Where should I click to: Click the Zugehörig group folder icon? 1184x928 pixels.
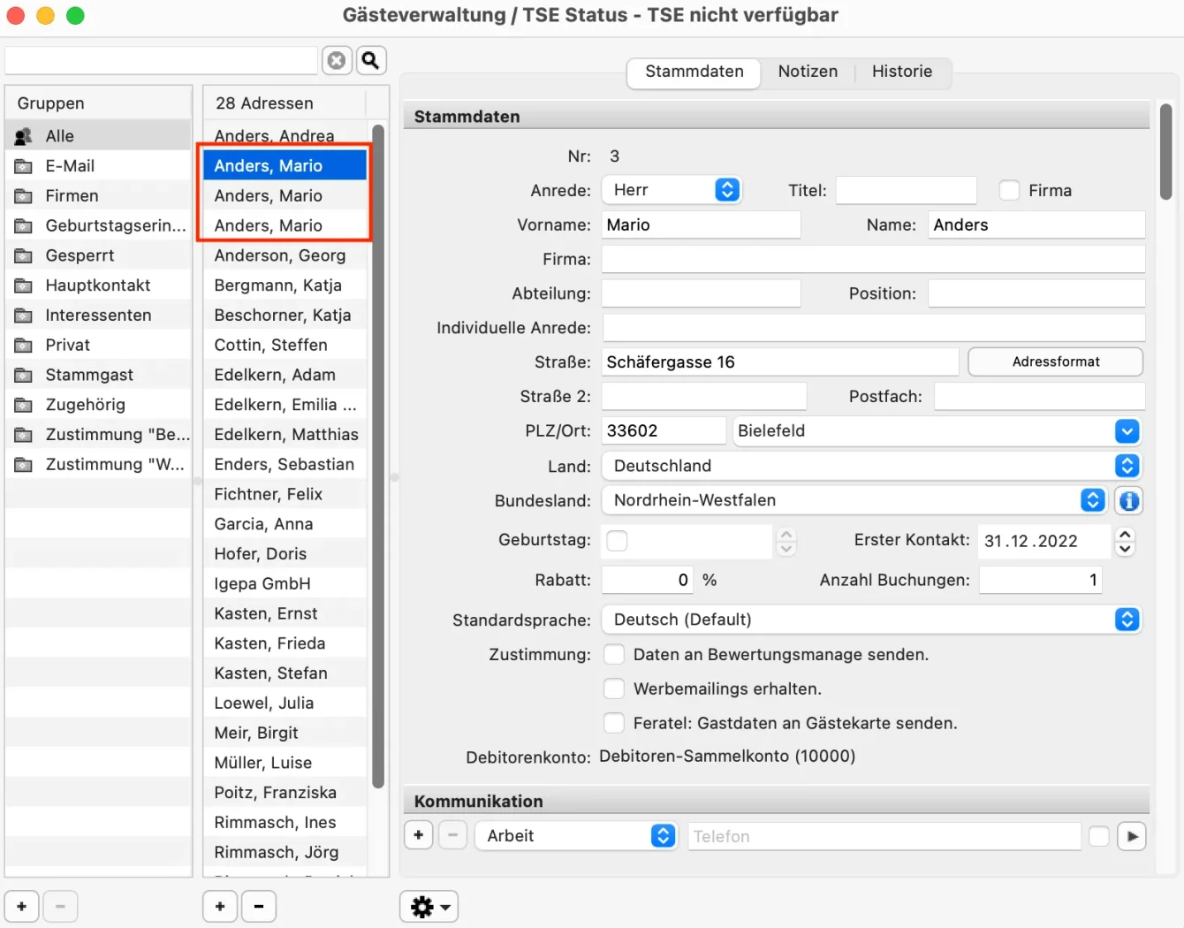24,405
